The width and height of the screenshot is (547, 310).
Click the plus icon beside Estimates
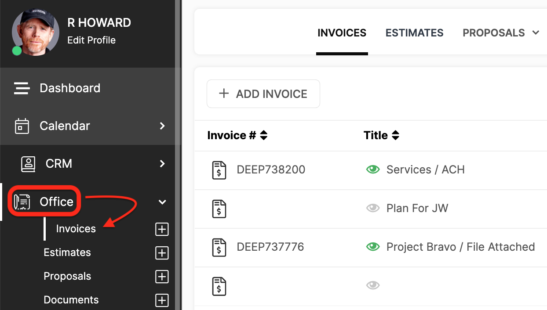tap(162, 253)
